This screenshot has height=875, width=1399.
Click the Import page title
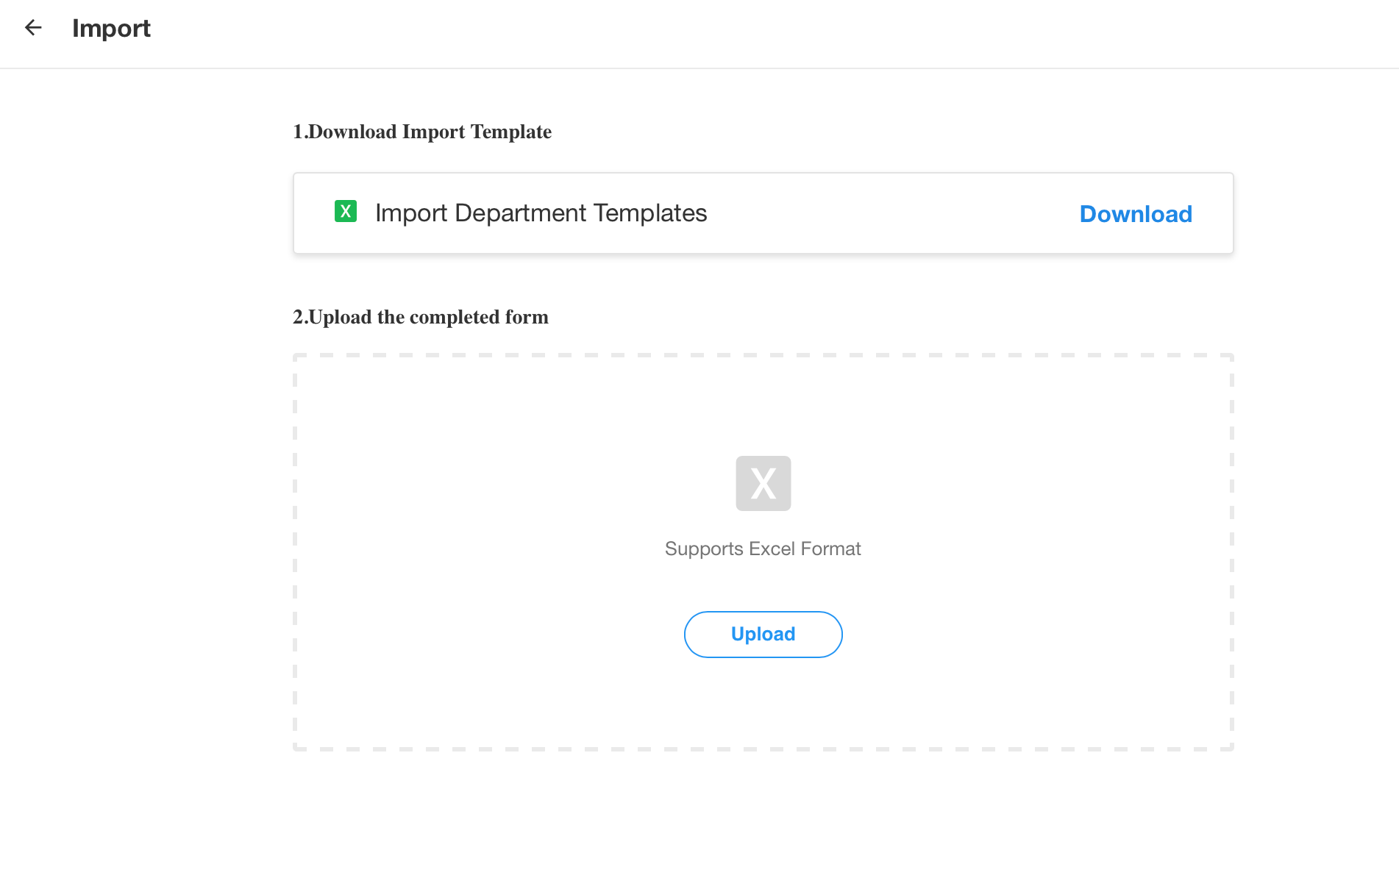click(111, 29)
